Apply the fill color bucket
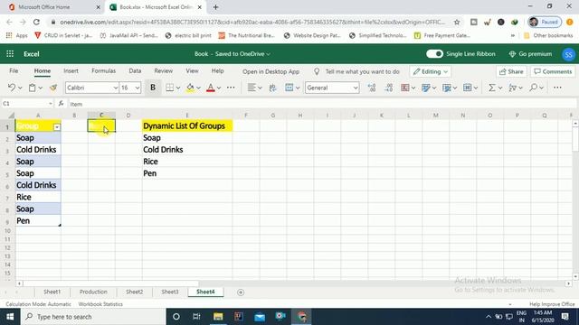The width and height of the screenshot is (579, 325). coord(190,88)
